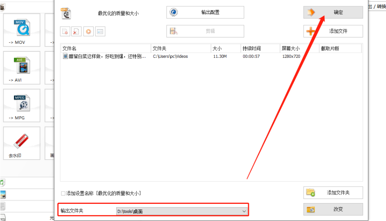The height and width of the screenshot is (221, 386).
Task: Click the 剪辑 clip edit button
Action: click(x=205, y=31)
